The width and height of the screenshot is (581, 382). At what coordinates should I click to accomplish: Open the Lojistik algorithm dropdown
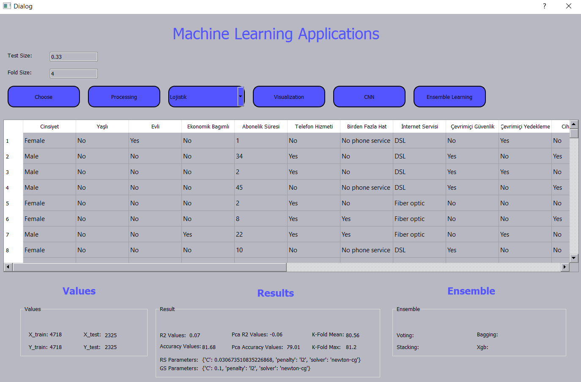pyautogui.click(x=206, y=96)
